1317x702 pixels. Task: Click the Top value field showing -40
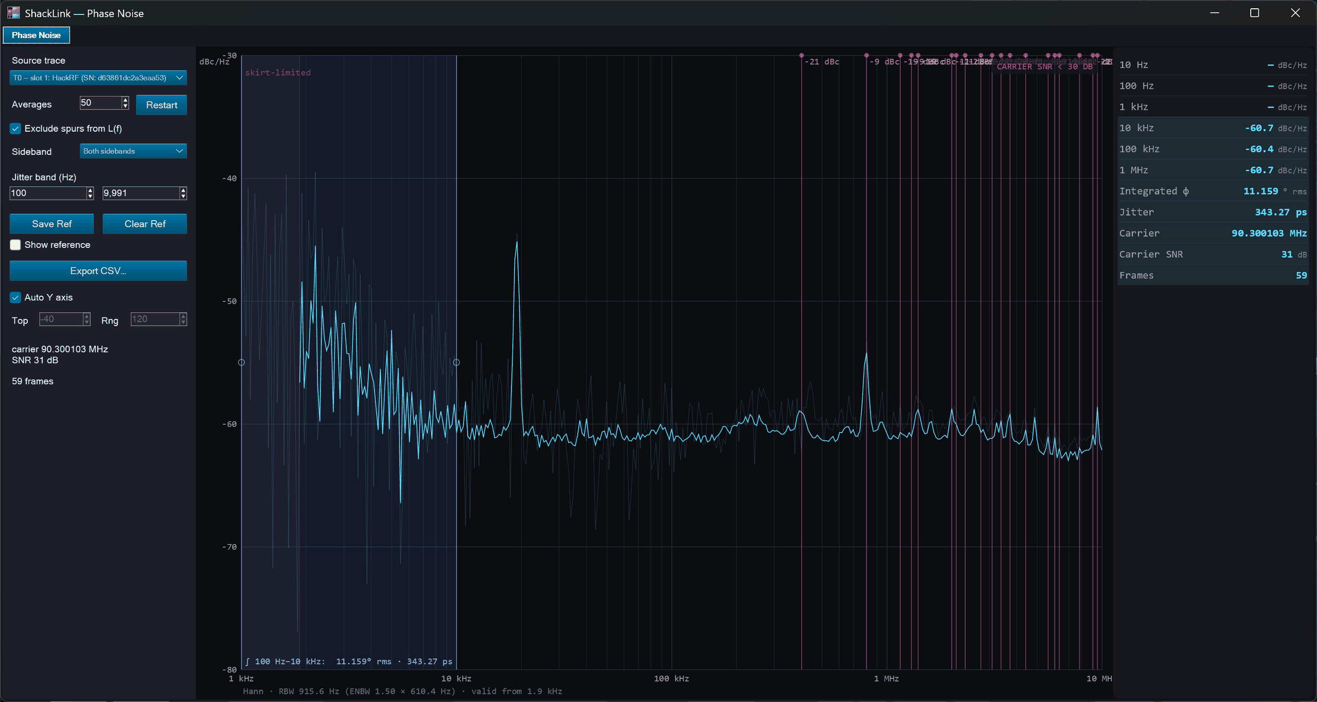[x=61, y=319]
